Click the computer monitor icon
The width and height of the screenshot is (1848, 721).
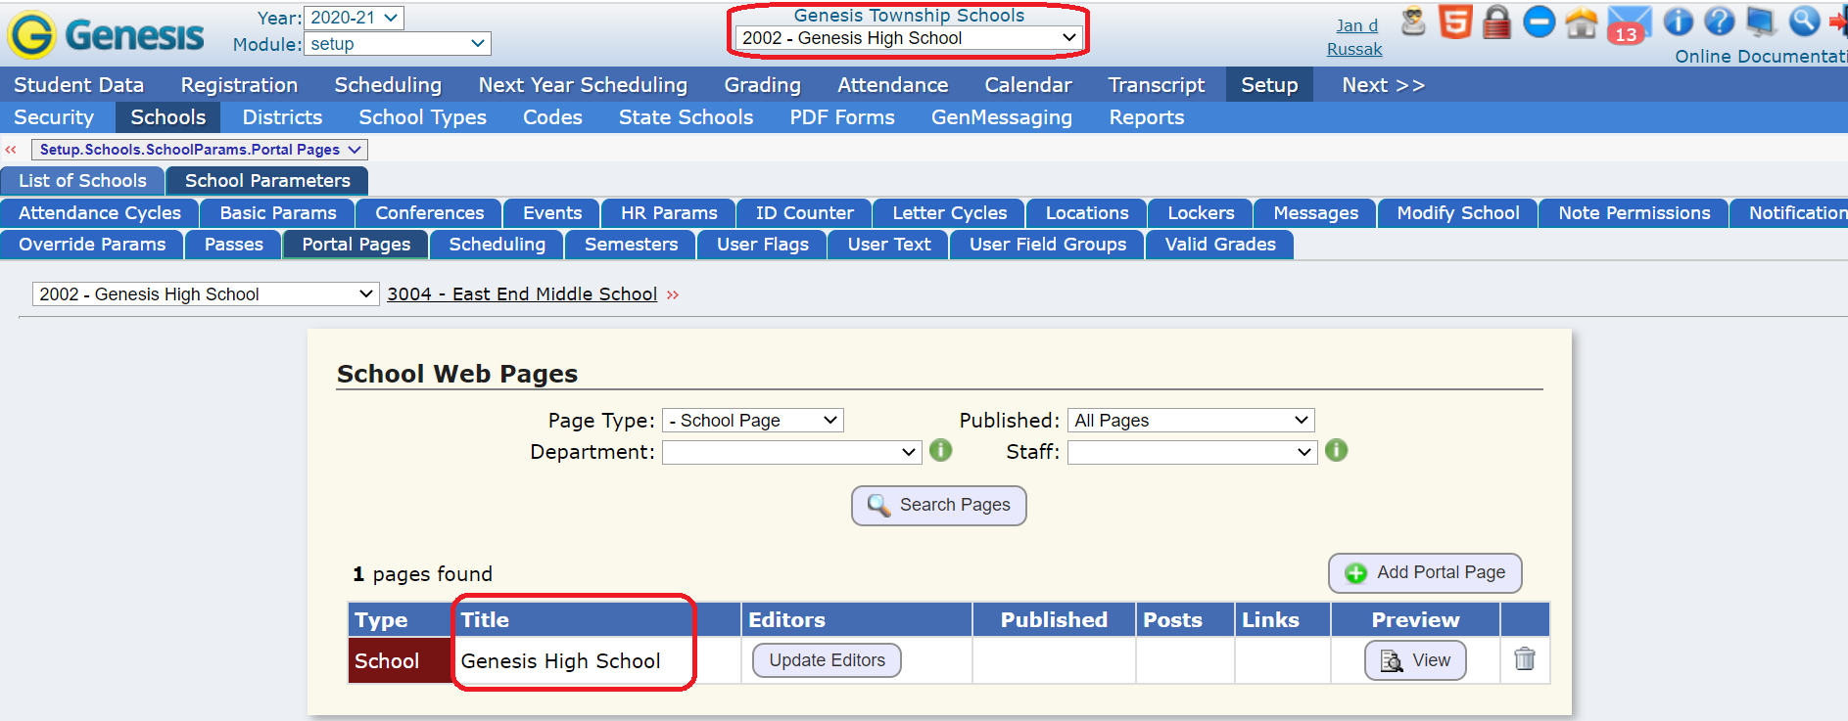click(1761, 22)
